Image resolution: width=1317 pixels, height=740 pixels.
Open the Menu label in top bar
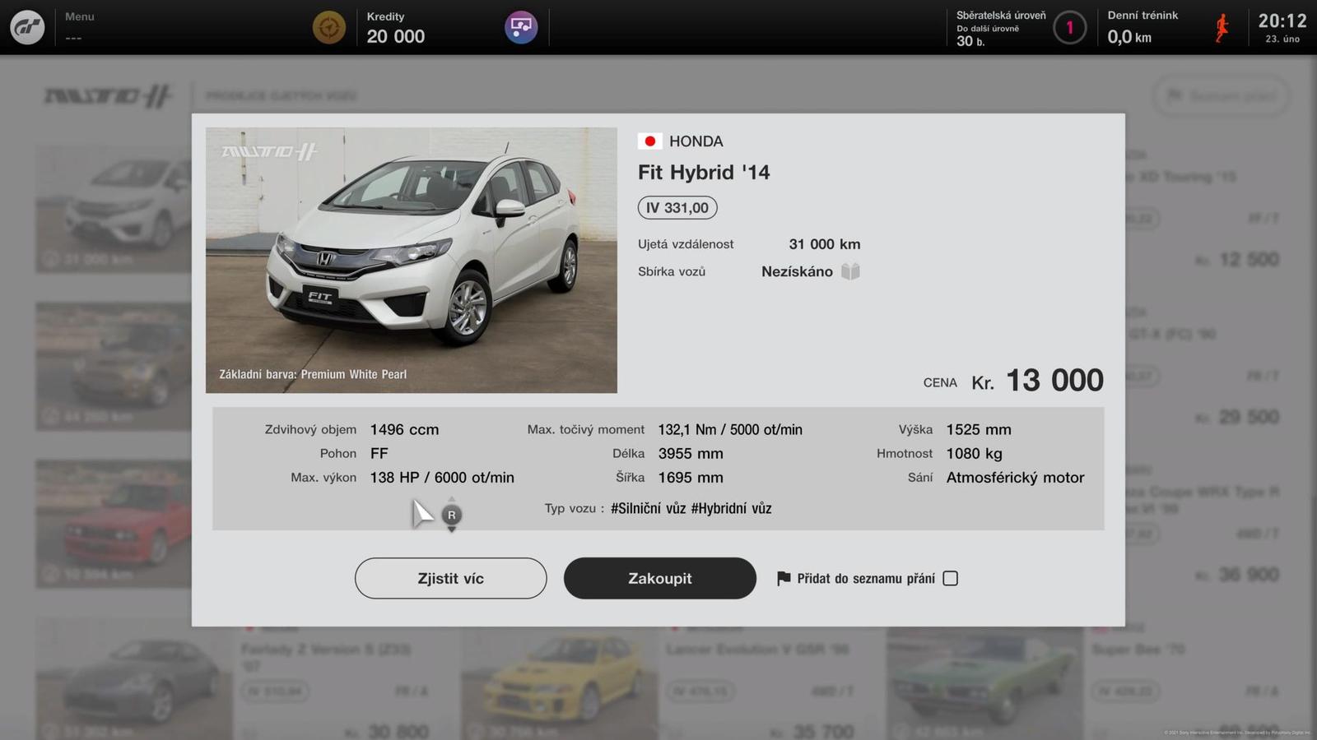tap(80, 16)
